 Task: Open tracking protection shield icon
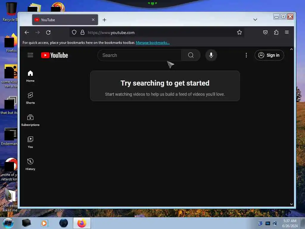[x=74, y=32]
